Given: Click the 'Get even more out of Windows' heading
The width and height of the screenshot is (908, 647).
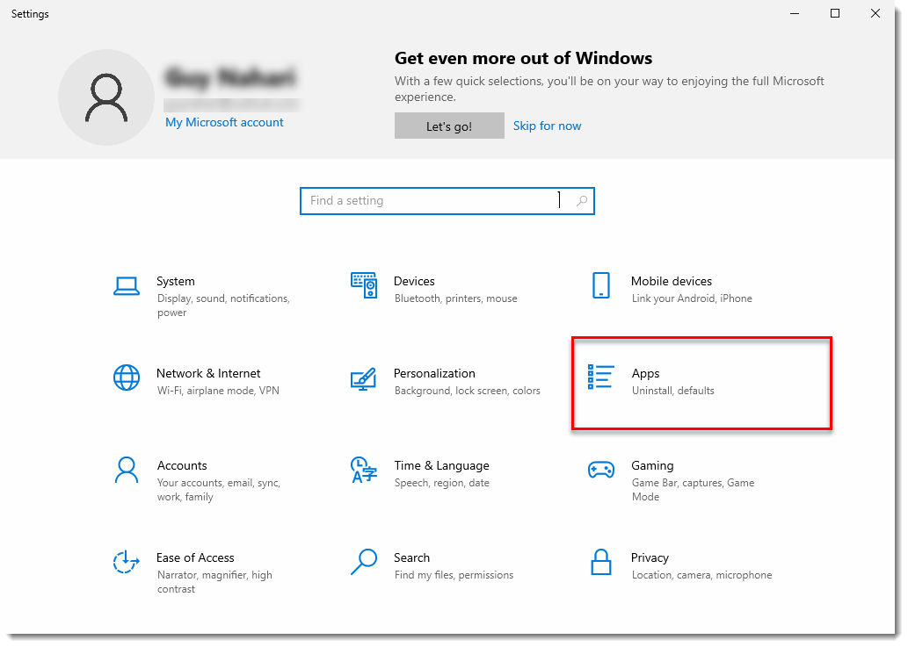Looking at the screenshot, I should (524, 59).
